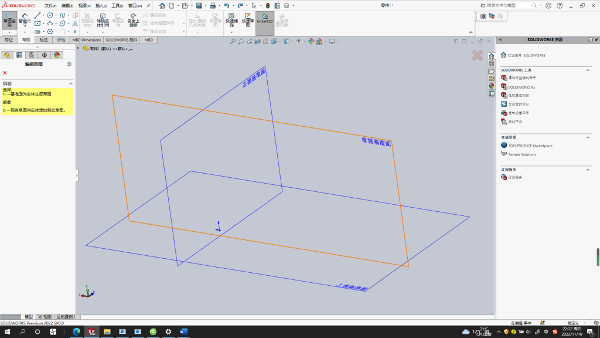Collapse the CommandManager ribbon with the up chevron

point(471,33)
